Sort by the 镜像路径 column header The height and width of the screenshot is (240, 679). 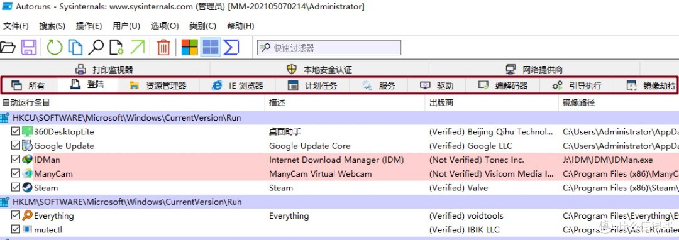pyautogui.click(x=619, y=102)
